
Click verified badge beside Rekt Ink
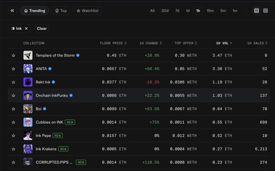click(x=53, y=82)
